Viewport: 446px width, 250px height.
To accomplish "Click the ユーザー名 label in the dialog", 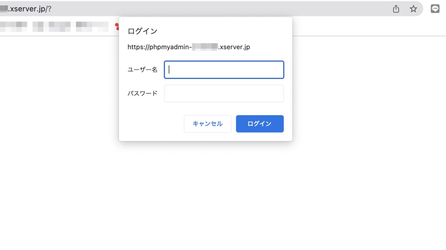I will (x=143, y=69).
